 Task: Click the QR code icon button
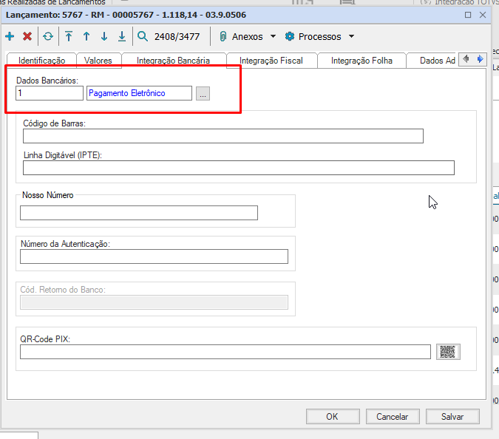pos(448,352)
